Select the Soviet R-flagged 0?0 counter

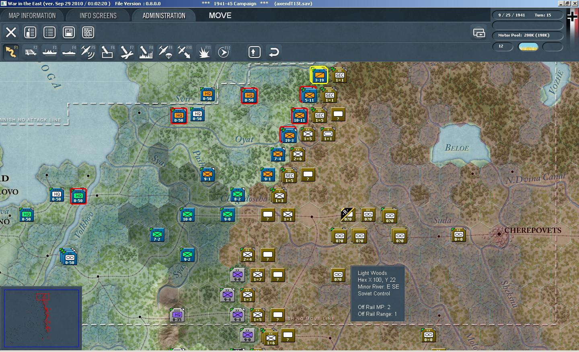tap(347, 215)
